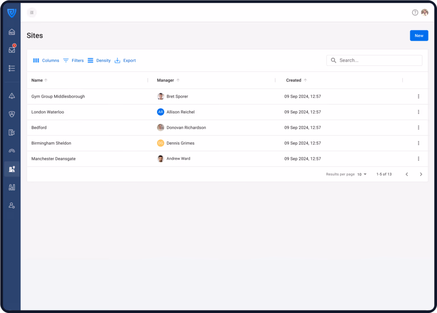Click the magnifier icon in the search box
The width and height of the screenshot is (437, 313).
point(333,61)
